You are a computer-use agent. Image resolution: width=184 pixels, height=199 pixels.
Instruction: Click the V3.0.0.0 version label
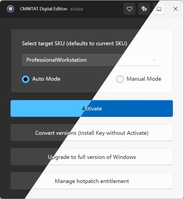click(77, 9)
